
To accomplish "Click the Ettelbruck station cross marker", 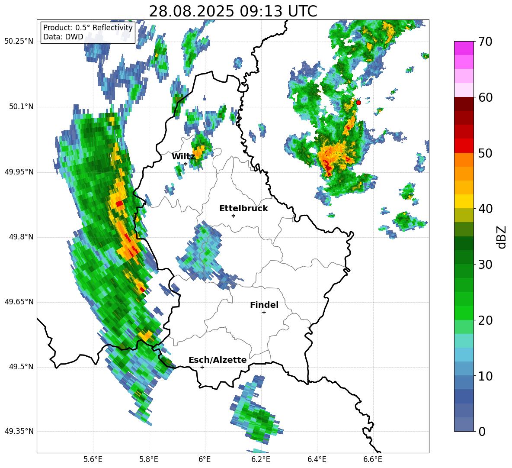I will 233,216.
